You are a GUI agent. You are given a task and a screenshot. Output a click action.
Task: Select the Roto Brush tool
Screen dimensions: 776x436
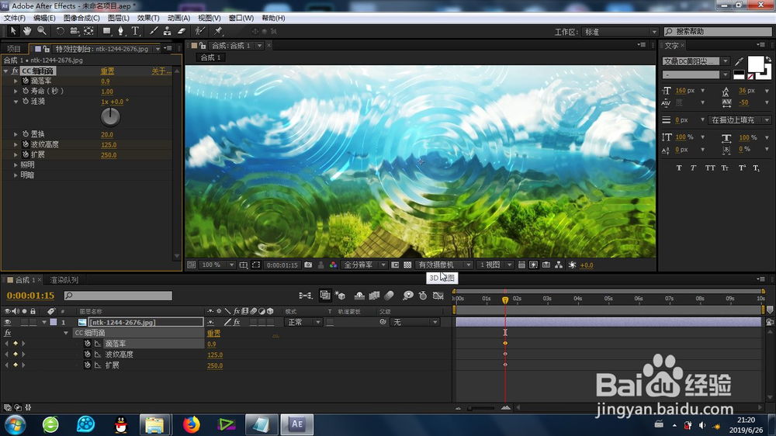click(x=200, y=31)
